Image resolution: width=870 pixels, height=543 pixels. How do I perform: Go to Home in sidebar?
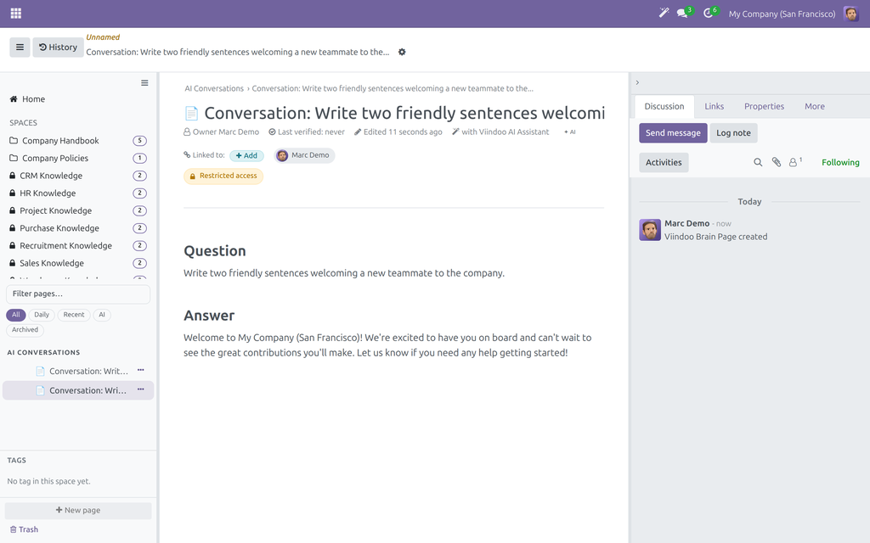point(34,99)
